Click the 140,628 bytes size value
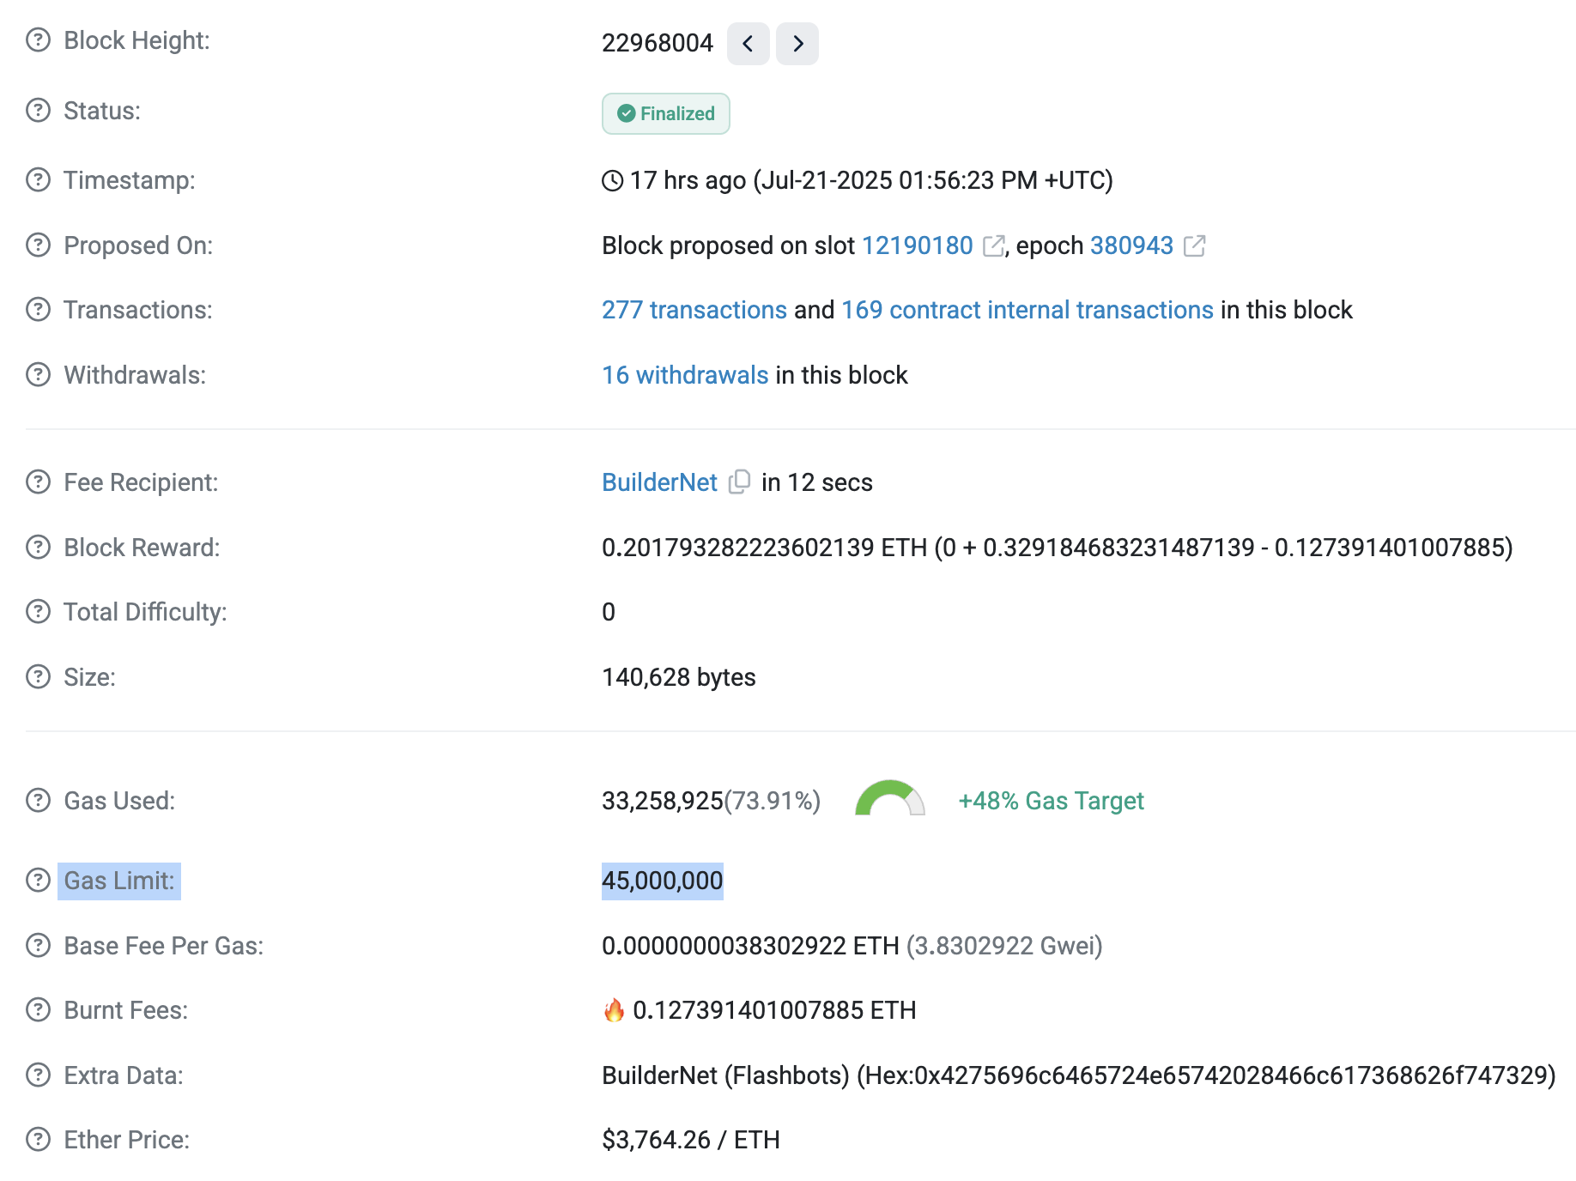Image resolution: width=1576 pixels, height=1181 pixels. (x=679, y=677)
